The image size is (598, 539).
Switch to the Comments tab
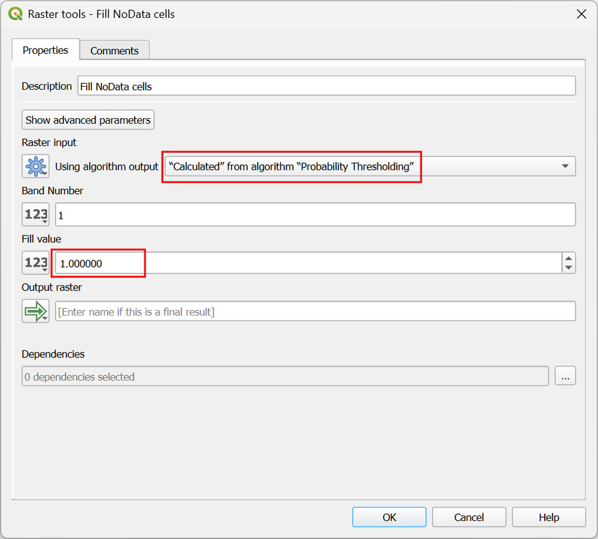tap(114, 50)
